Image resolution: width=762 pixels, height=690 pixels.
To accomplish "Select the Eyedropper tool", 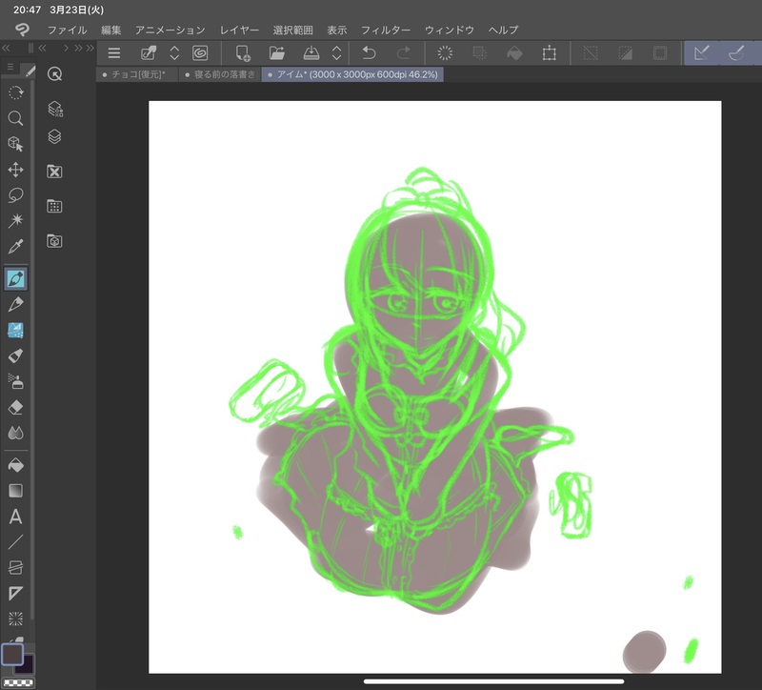I will (x=15, y=247).
